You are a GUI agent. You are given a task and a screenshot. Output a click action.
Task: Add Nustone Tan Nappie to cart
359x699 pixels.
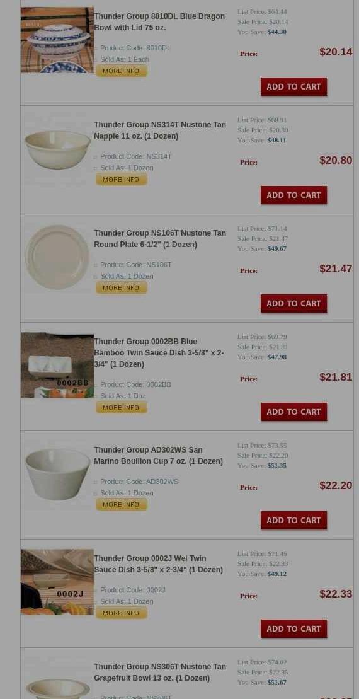pos(293,195)
